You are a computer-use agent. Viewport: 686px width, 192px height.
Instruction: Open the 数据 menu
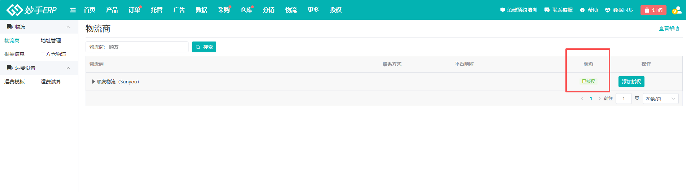[201, 10]
